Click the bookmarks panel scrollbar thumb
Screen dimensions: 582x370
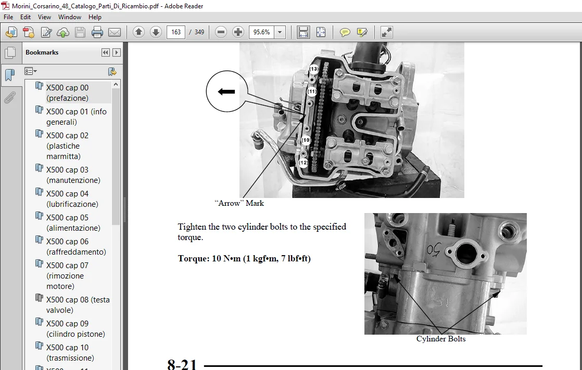(116, 156)
